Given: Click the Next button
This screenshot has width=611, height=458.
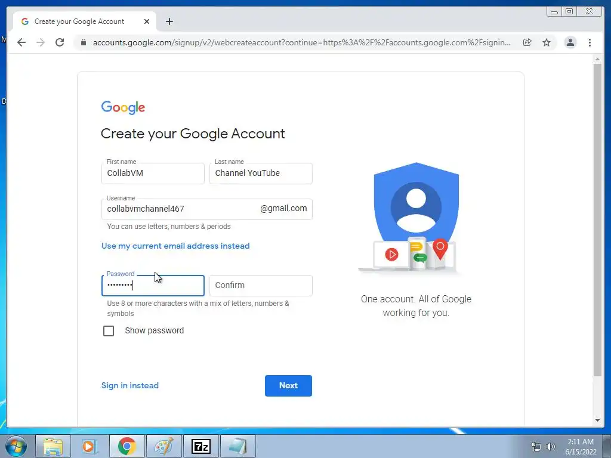Looking at the screenshot, I should point(288,386).
